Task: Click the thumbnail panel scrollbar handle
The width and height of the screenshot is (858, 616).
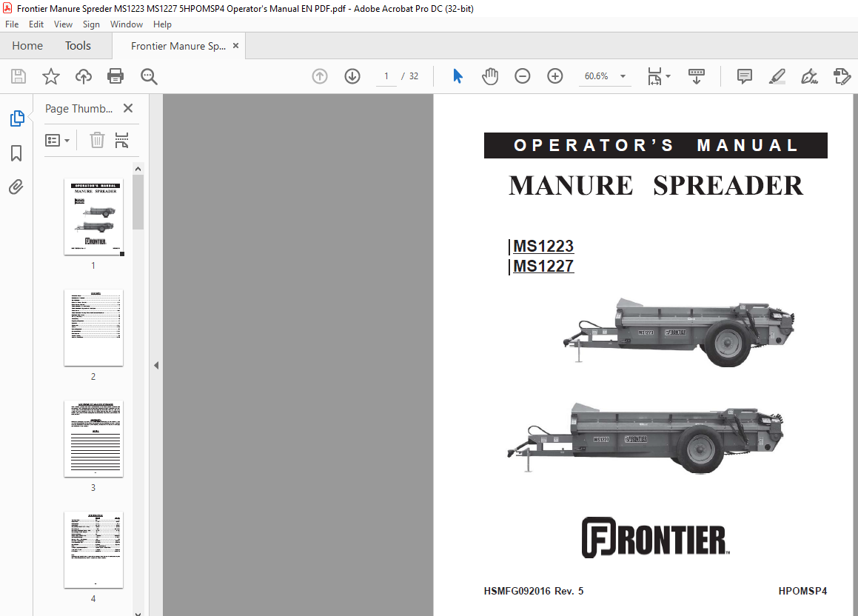Action: [x=138, y=202]
